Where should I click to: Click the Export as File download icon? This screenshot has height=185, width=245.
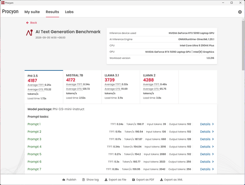(106, 180)
